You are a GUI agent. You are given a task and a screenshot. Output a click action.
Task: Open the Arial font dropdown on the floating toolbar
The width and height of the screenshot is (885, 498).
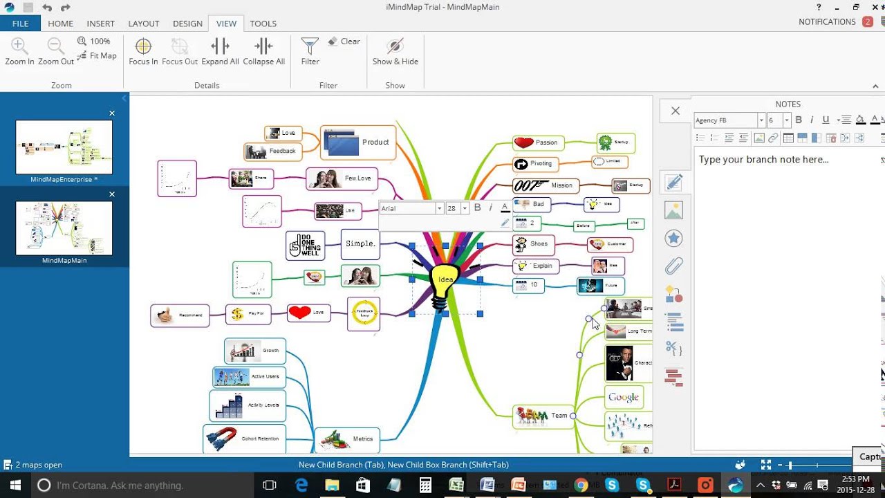pos(439,208)
